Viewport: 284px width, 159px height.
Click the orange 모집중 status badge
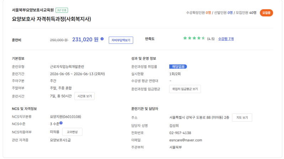[266, 13]
